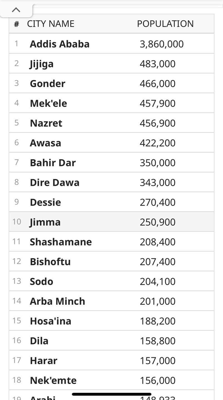This screenshot has width=223, height=400.
Task: Click the Harar city name
Action: pos(44,361)
